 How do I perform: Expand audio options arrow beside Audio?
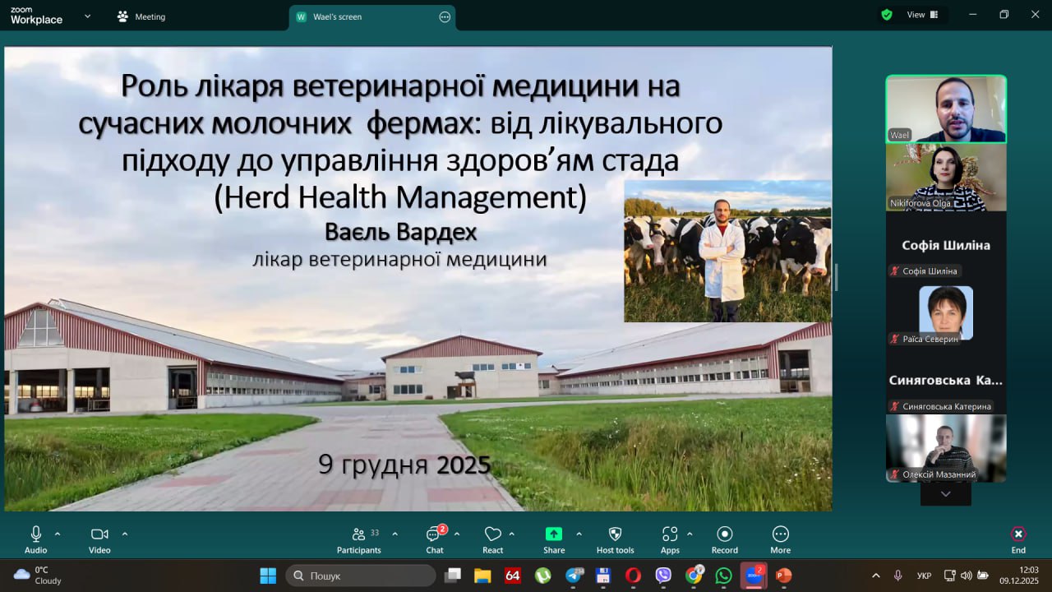pos(58,534)
